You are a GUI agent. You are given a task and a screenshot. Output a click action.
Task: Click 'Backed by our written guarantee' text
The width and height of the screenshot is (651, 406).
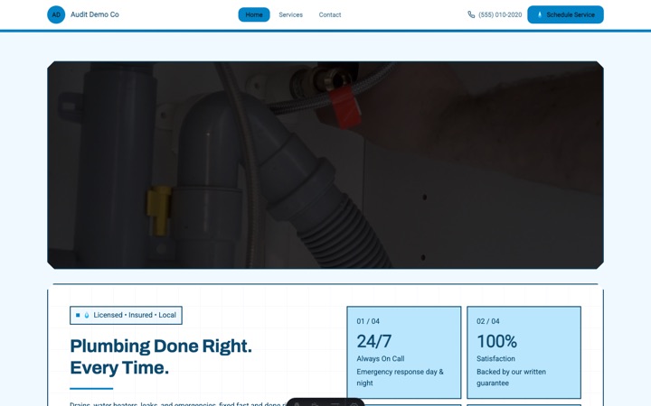click(x=511, y=377)
